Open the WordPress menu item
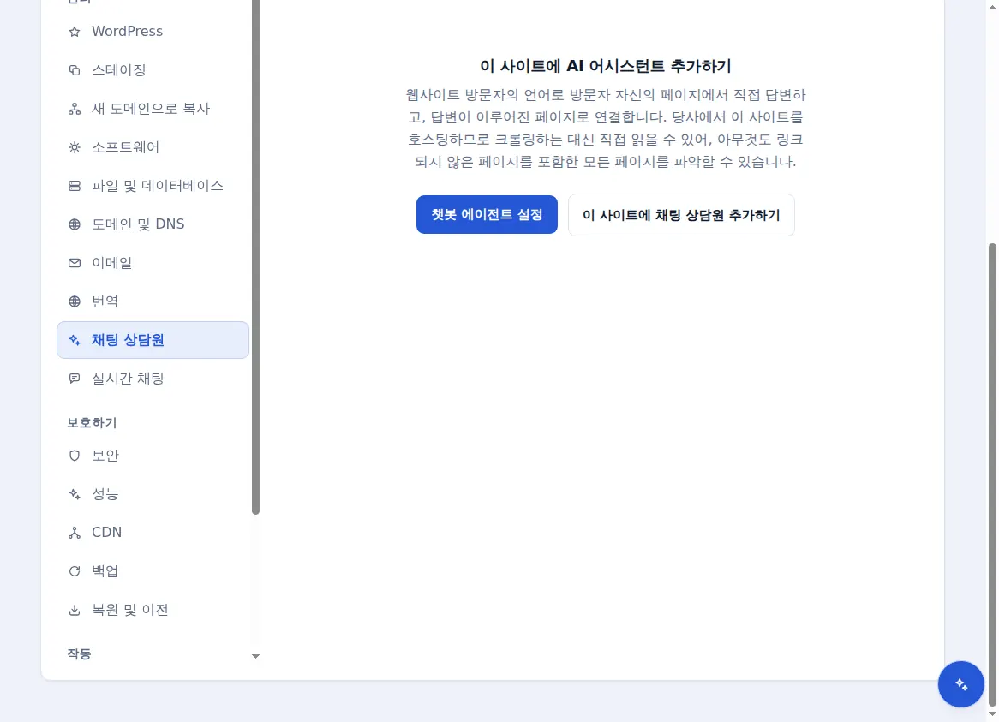The height and width of the screenshot is (722, 999). click(x=153, y=31)
